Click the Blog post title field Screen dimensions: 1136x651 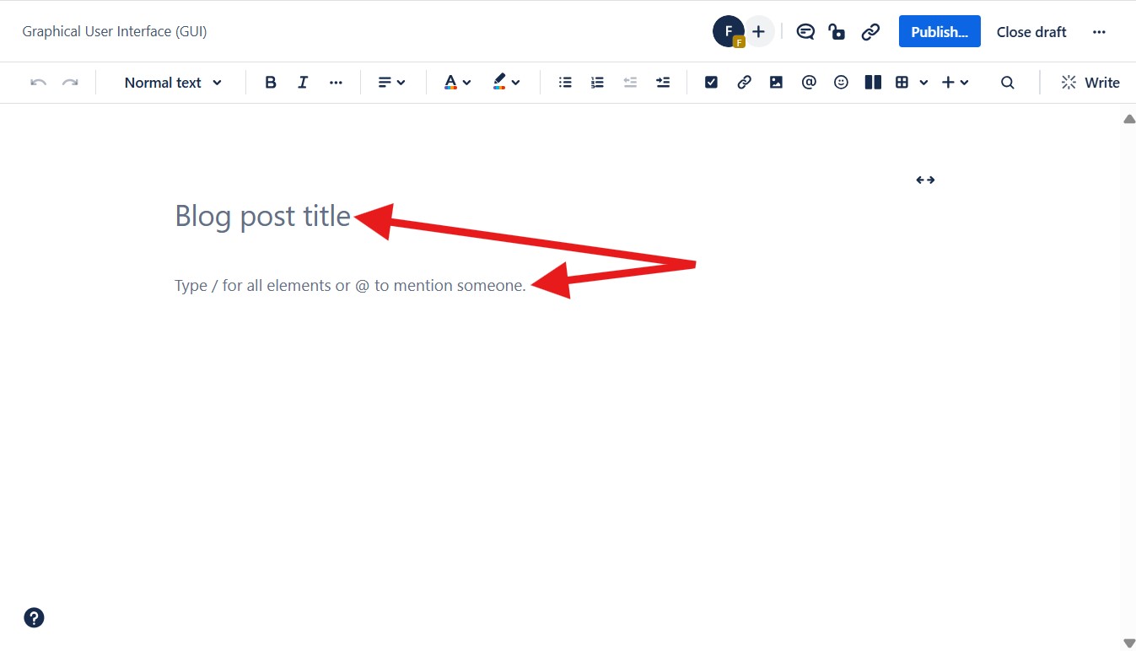click(x=262, y=216)
